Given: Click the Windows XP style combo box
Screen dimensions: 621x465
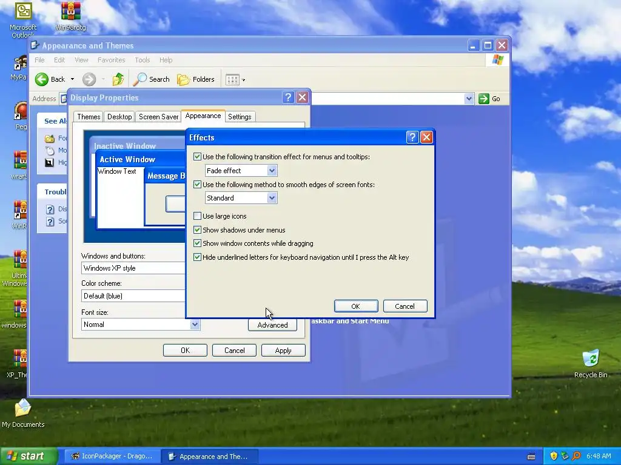Looking at the screenshot, I should tap(133, 268).
